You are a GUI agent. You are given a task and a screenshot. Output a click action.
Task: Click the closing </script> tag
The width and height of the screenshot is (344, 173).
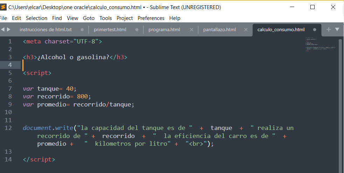click(39, 159)
